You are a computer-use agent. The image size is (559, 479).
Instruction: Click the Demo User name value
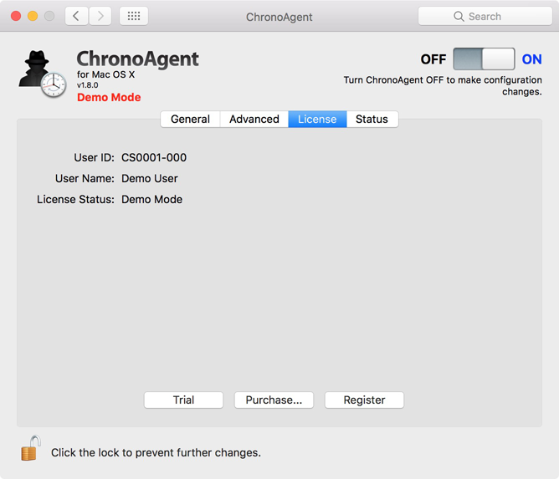click(150, 178)
